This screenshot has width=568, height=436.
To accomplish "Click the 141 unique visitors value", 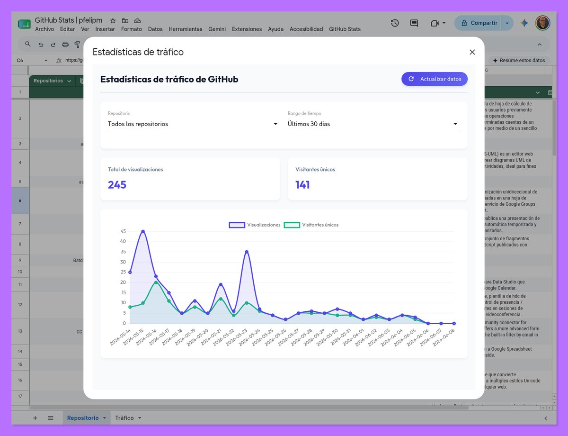I will (x=302, y=185).
